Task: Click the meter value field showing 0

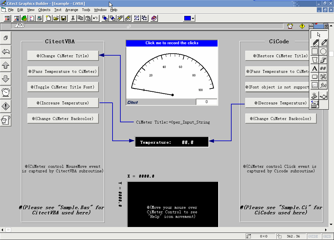Action: (x=206, y=102)
